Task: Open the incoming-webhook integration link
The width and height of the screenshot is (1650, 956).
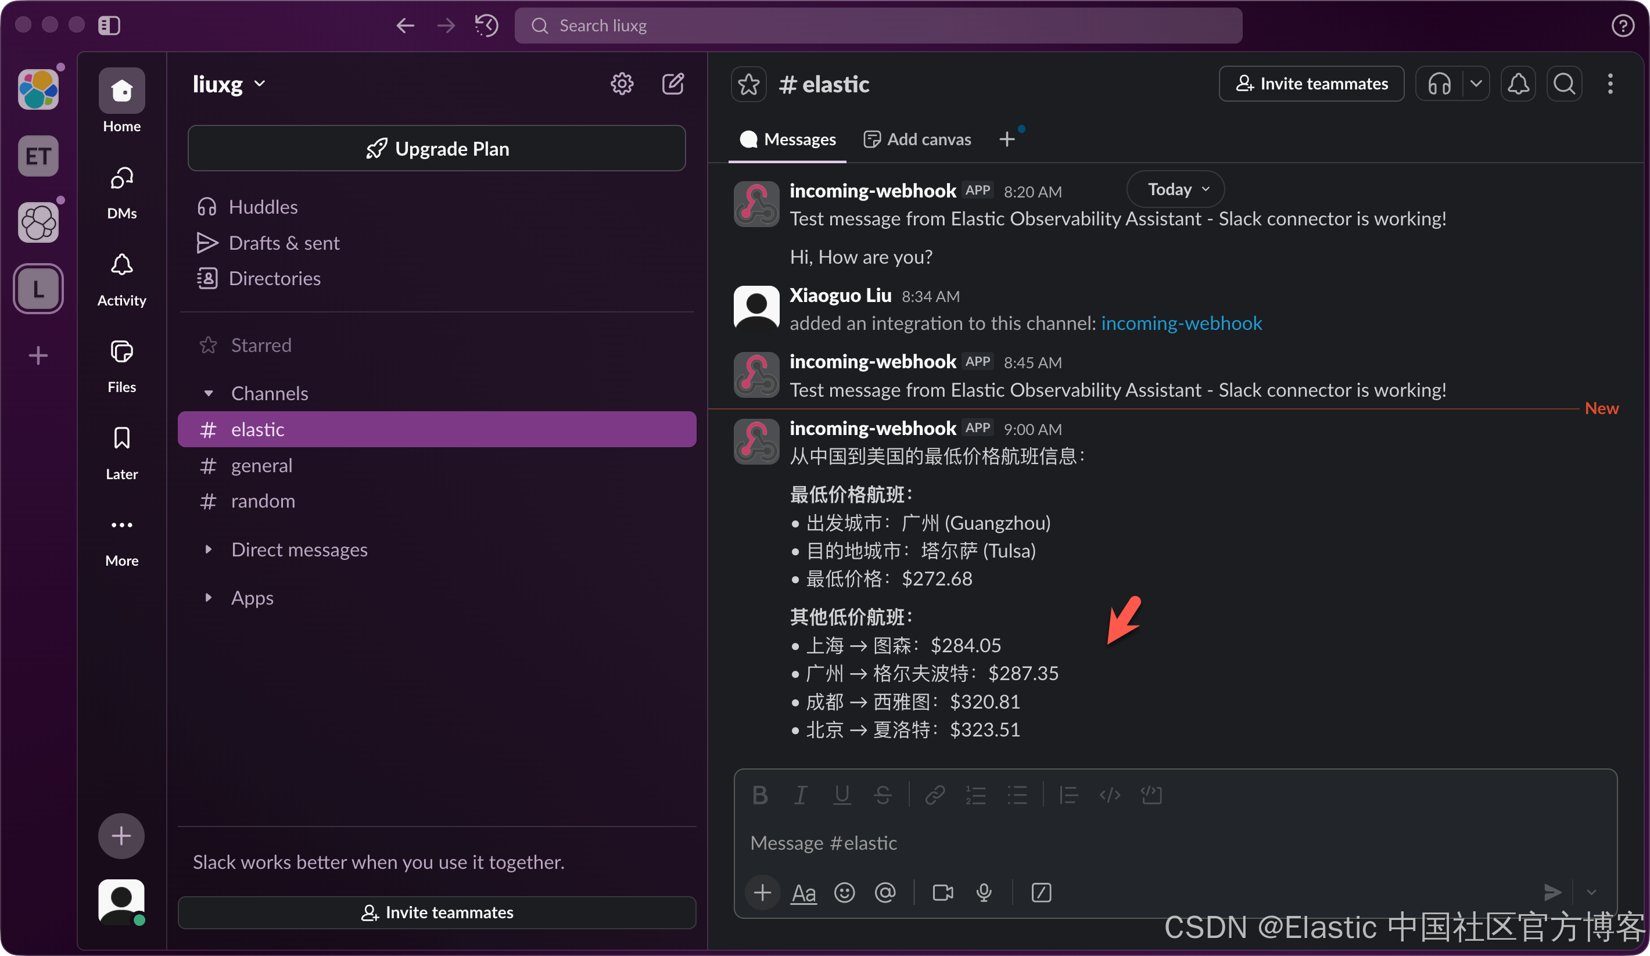Action: (x=1181, y=324)
